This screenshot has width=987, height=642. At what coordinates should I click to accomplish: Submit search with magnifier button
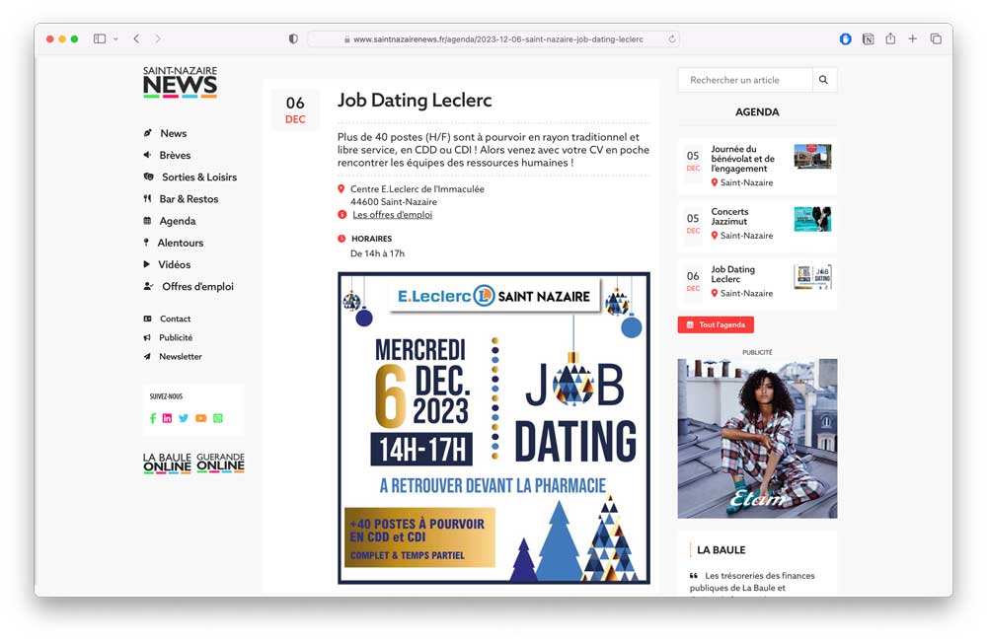pyautogui.click(x=823, y=80)
